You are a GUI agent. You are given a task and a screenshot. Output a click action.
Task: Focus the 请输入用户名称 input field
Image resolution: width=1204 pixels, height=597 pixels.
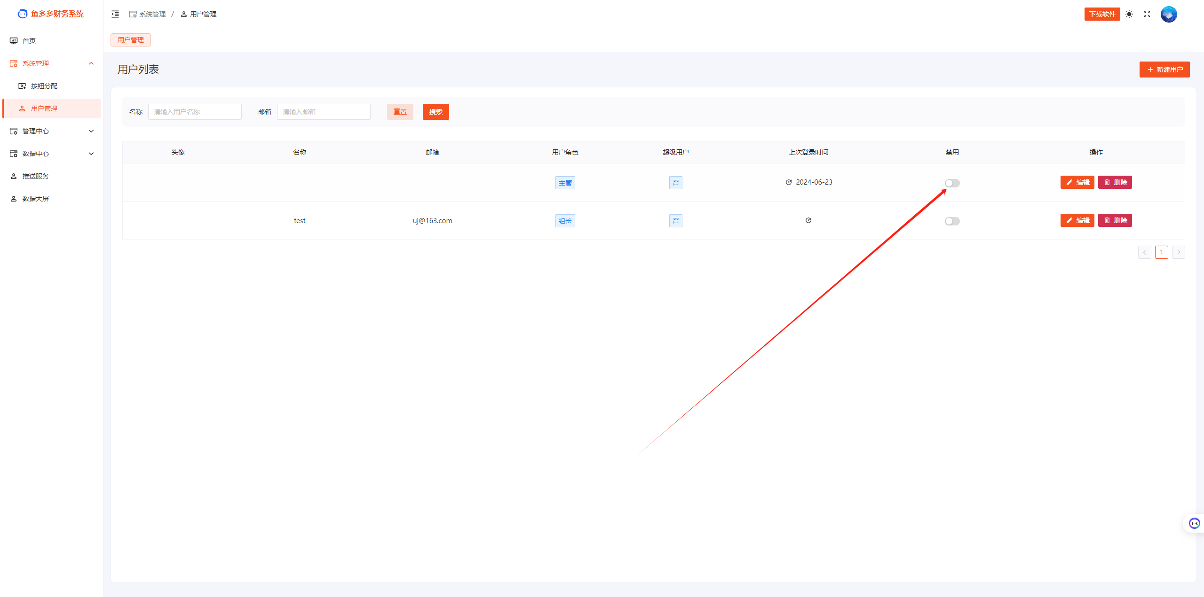click(195, 112)
